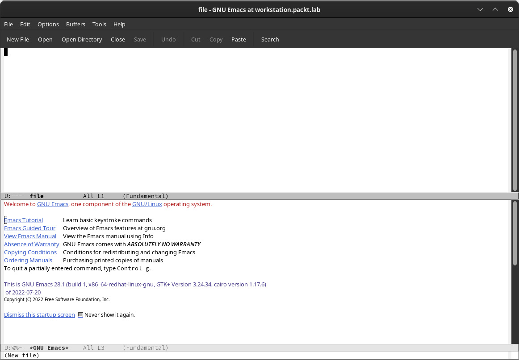
Task: Click the upper buffer's vertical scrollbar
Action: click(x=515, y=120)
